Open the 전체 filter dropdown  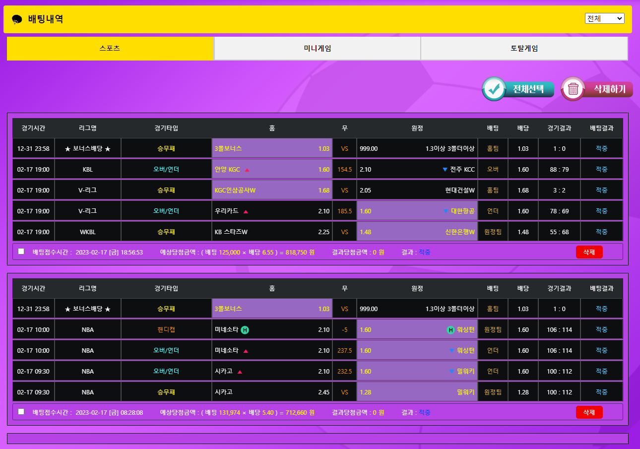pyautogui.click(x=604, y=18)
